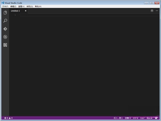Image resolution: width=161 pixels, height=121 pixels.
Task: Open the 编辑(E) menu
Action: pos(13,6)
